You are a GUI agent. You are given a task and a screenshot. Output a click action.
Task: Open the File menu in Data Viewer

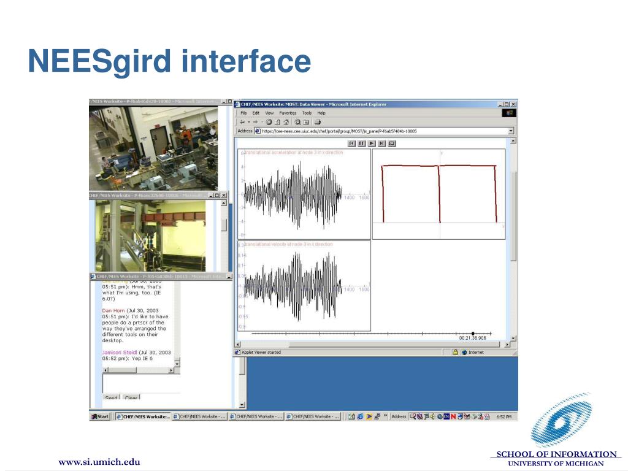243,113
